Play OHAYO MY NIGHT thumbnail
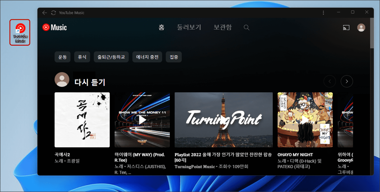380x192 pixels. pyautogui.click(x=305, y=120)
